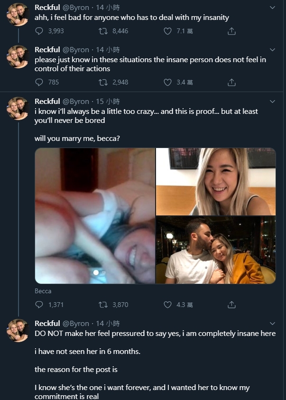Click the Reckful name on the first tweet
This screenshot has height=400, width=286.
tap(47, 8)
